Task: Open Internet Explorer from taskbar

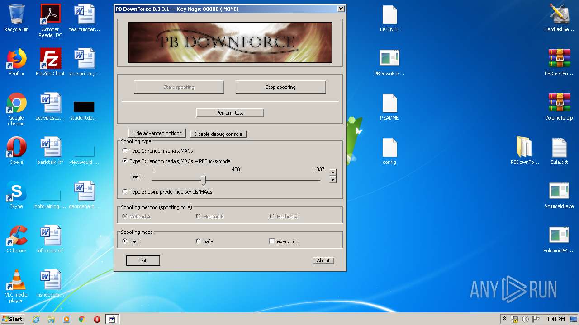Action: point(36,319)
